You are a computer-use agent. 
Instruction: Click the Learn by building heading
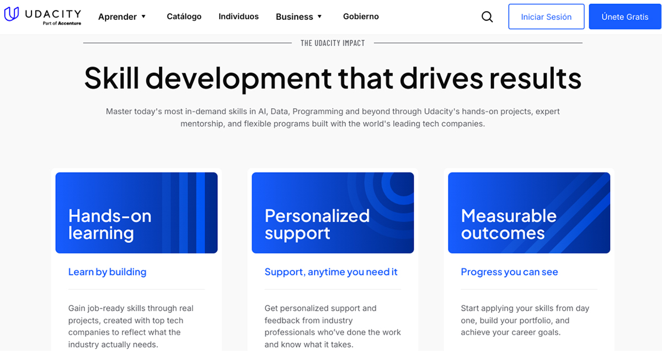point(107,272)
